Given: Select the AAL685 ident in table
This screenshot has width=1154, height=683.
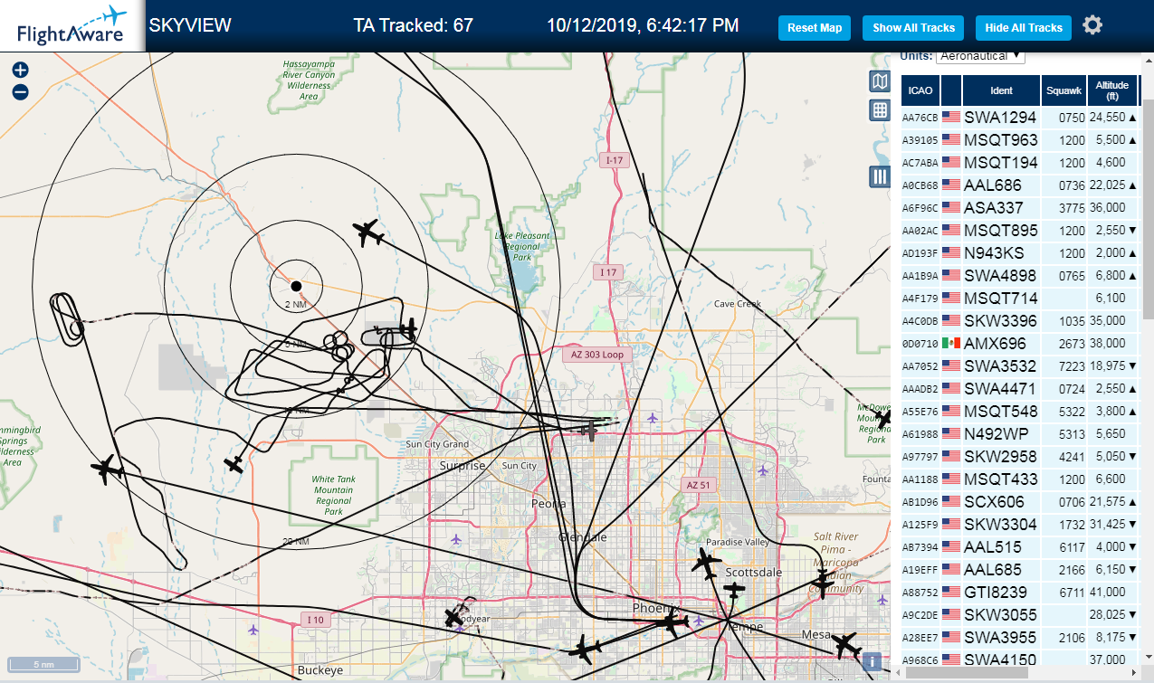Looking at the screenshot, I should point(993,570).
